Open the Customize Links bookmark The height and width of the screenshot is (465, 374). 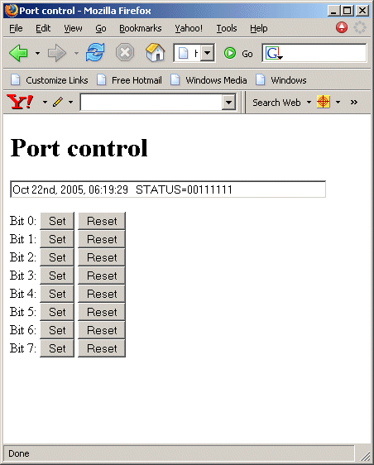pyautogui.click(x=50, y=80)
